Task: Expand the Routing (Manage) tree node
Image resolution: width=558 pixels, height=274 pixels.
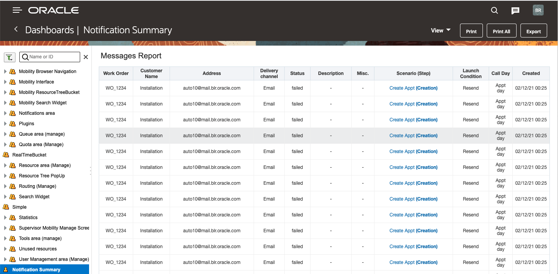Action: click(5, 186)
